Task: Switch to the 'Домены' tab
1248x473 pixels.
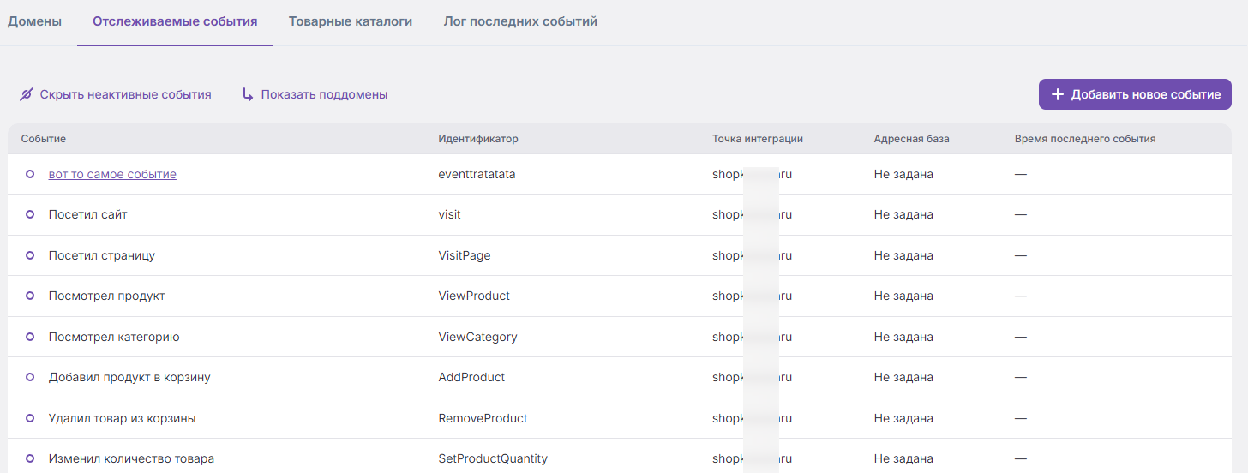Action: [x=34, y=21]
